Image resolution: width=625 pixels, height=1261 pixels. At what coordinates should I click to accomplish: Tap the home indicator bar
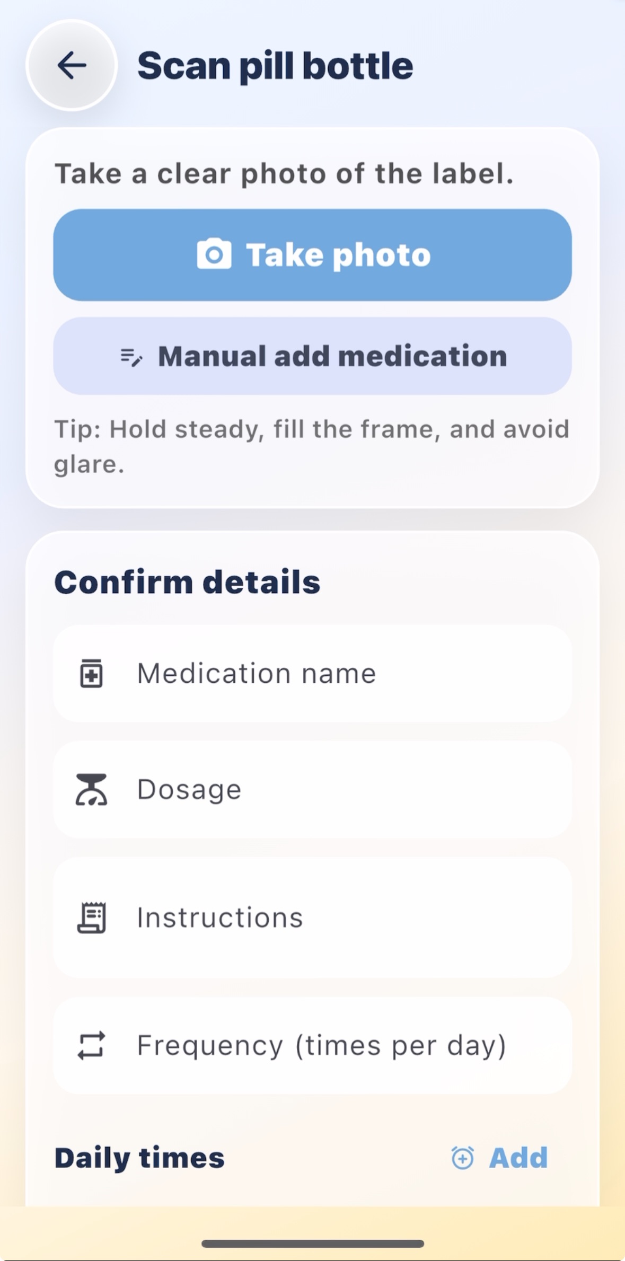point(312,1244)
